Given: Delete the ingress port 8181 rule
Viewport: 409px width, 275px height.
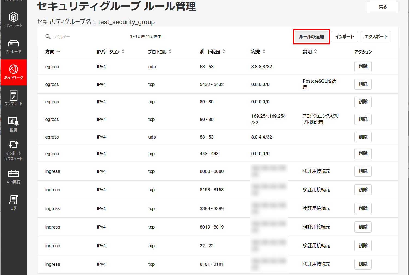Looking at the screenshot, I should 363,264.
